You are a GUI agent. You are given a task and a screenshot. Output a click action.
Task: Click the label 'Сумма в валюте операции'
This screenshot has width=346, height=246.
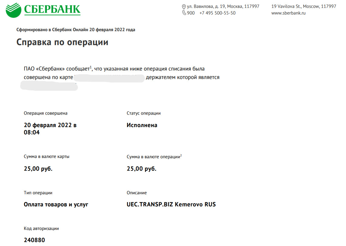click(154, 157)
